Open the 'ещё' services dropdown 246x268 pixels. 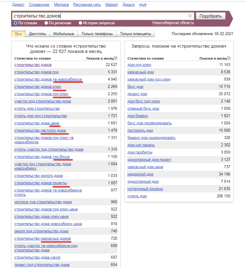[143, 5]
